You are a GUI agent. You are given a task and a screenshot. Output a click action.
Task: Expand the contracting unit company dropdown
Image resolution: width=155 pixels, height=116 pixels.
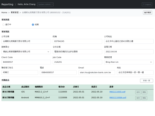[x=26, y=52]
